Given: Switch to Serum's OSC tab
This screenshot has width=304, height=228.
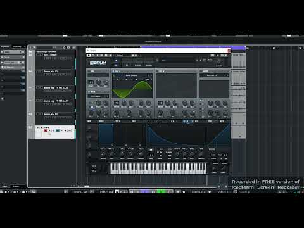Looking at the screenshot, I should (x=116, y=65).
